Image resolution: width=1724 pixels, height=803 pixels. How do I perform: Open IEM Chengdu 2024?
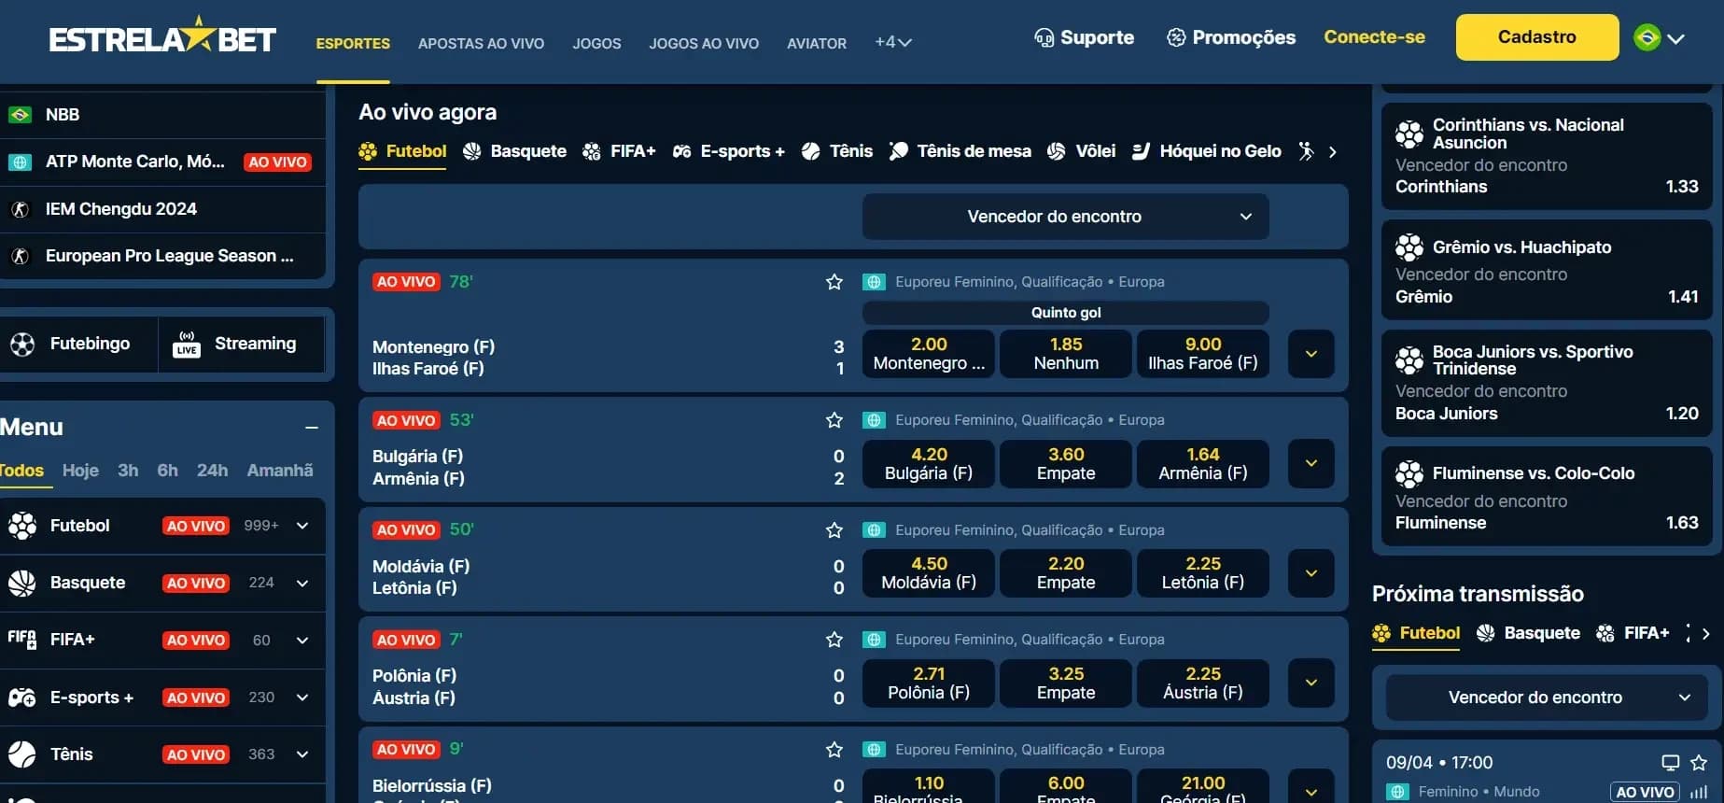tap(162, 209)
